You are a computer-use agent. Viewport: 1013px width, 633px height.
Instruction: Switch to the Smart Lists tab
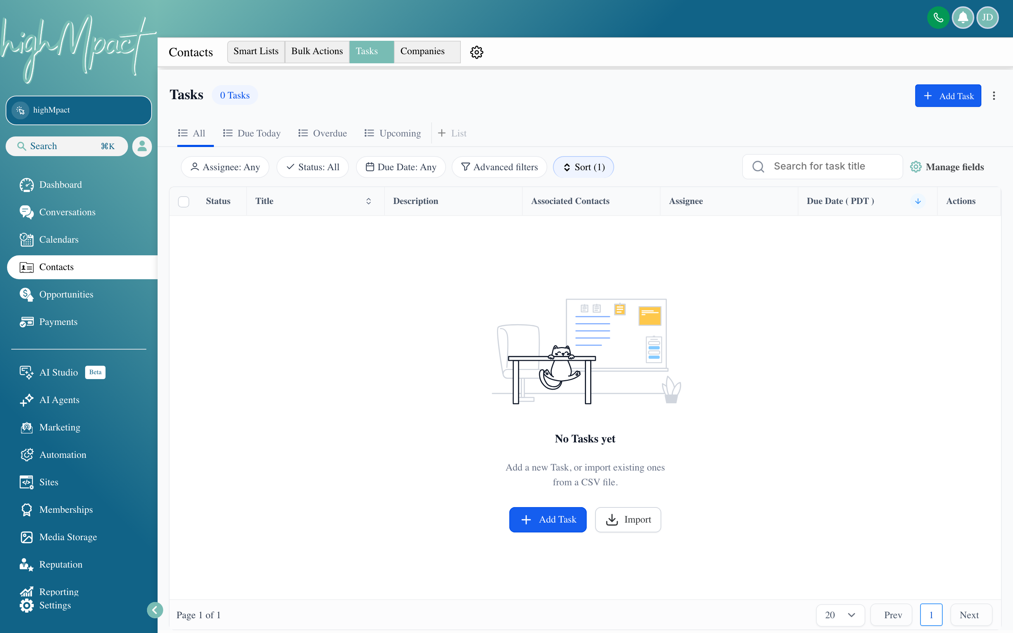pyautogui.click(x=256, y=51)
